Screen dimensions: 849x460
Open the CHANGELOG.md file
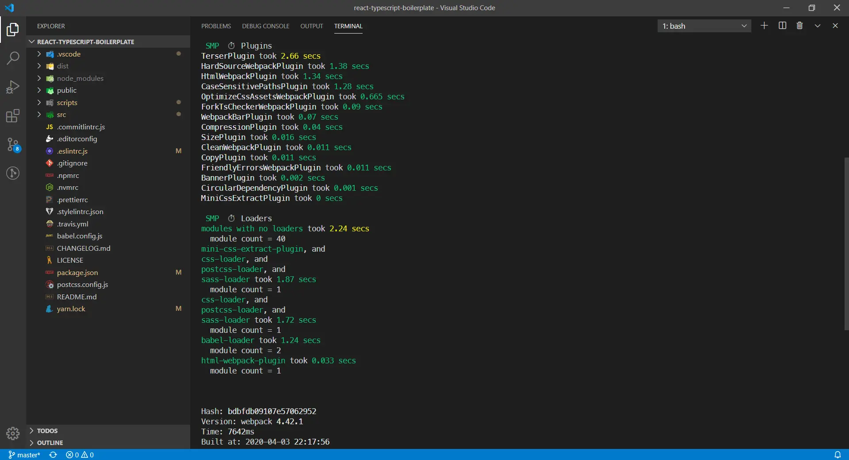108,248
